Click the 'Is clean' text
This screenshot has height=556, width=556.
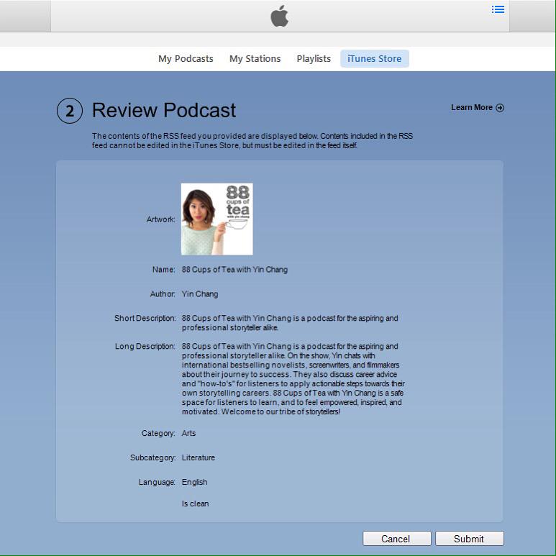[x=196, y=503]
